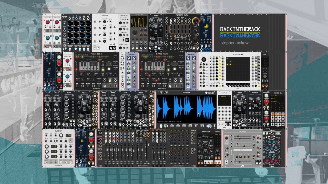Click SEQ# display on left Phrase-Seq-16
This screenshot has width=328, height=184.
pyautogui.click(x=109, y=64)
